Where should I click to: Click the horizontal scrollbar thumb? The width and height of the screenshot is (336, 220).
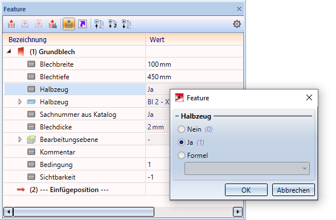[x=84, y=212]
